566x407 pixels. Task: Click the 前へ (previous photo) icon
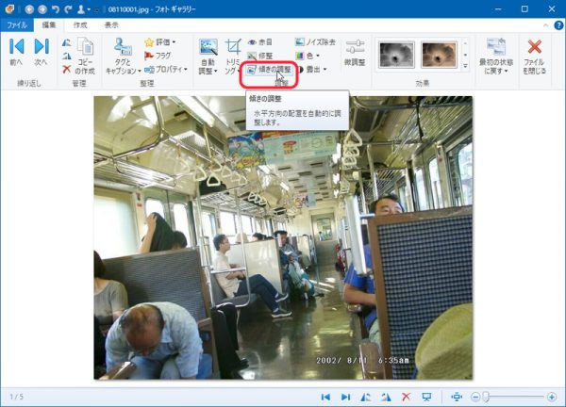coord(16,47)
